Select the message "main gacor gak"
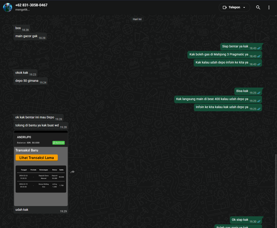This screenshot has width=277, height=228. 30,37
